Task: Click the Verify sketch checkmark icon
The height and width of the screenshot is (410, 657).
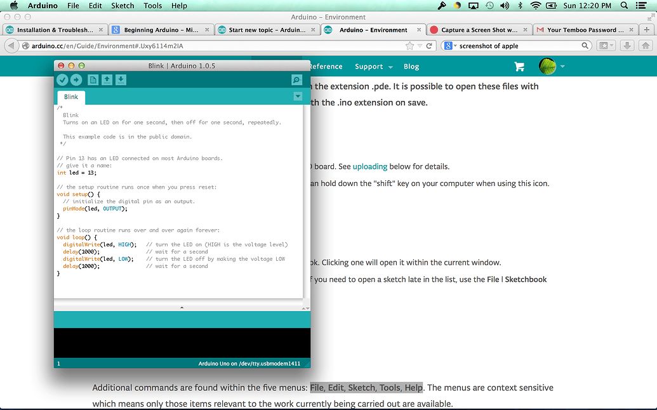Action: [62, 80]
